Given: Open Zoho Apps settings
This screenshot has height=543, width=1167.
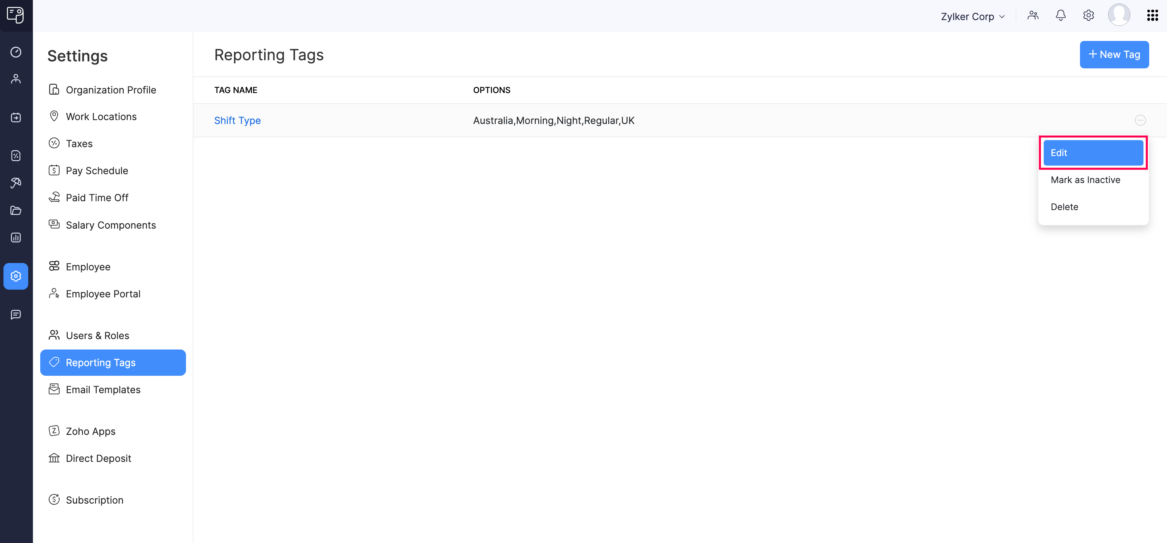Looking at the screenshot, I should pos(113,431).
